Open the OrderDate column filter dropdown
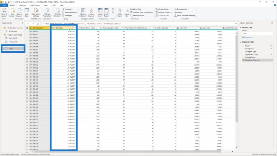This screenshot has height=156, width=277. (74, 28)
